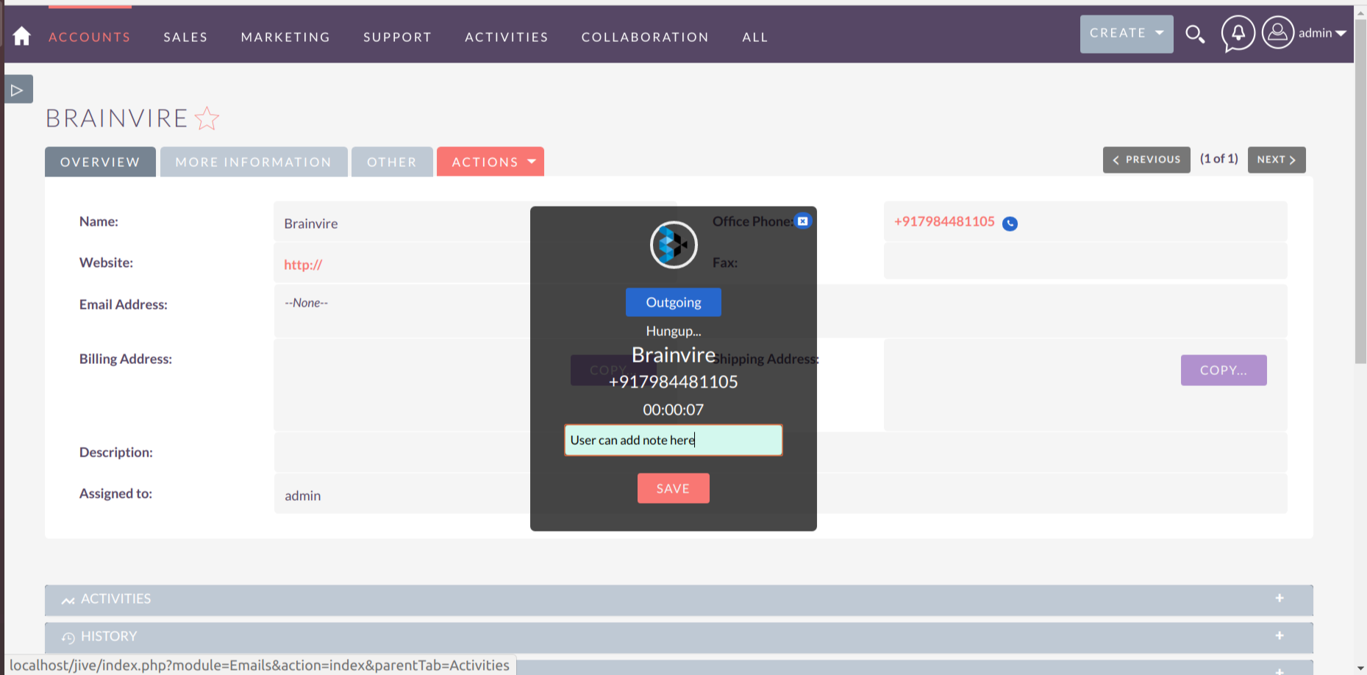
Task: Open the global search magnifier icon
Action: tap(1195, 34)
